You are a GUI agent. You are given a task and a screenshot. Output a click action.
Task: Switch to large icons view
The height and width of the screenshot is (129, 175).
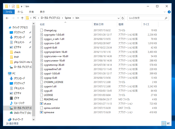(168, 124)
